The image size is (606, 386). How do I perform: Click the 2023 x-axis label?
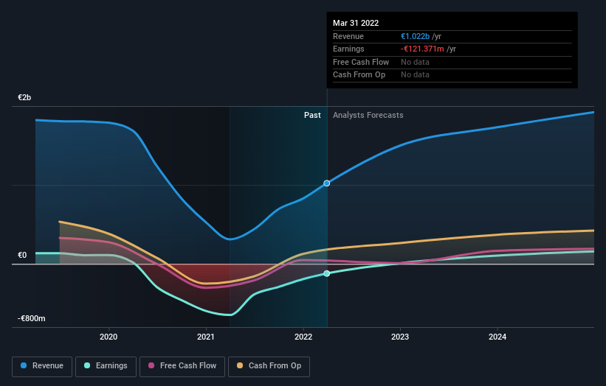pyautogui.click(x=400, y=337)
